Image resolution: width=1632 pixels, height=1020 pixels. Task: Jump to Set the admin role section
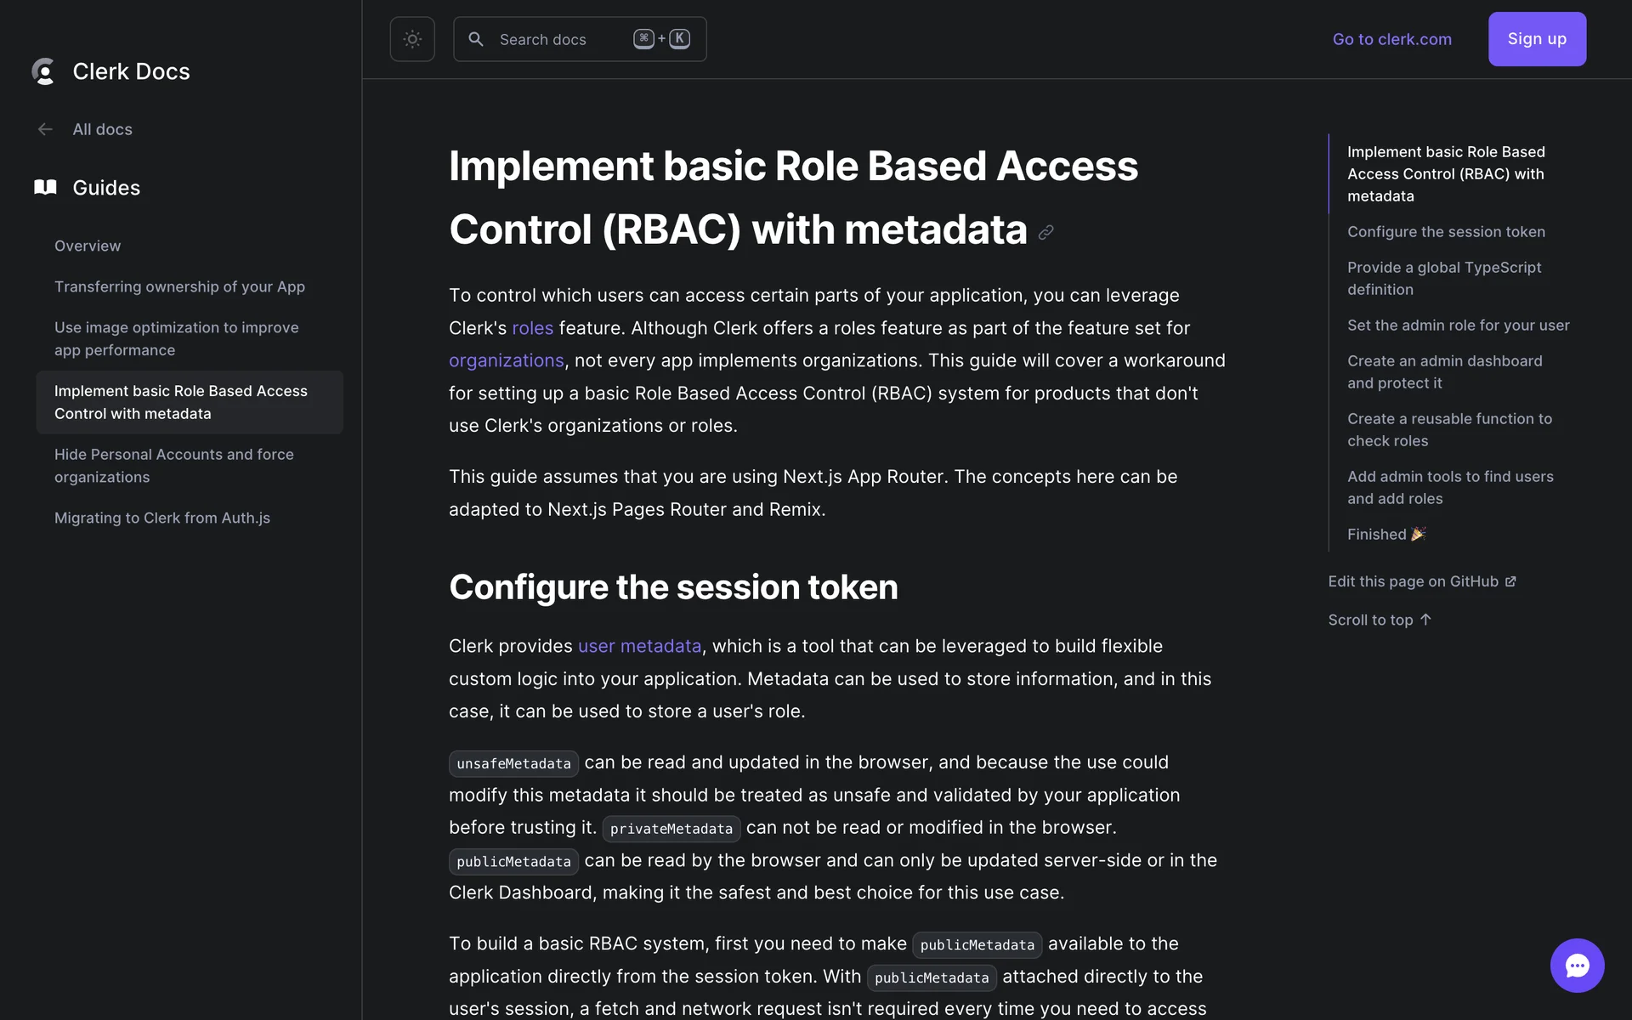pos(1458,325)
